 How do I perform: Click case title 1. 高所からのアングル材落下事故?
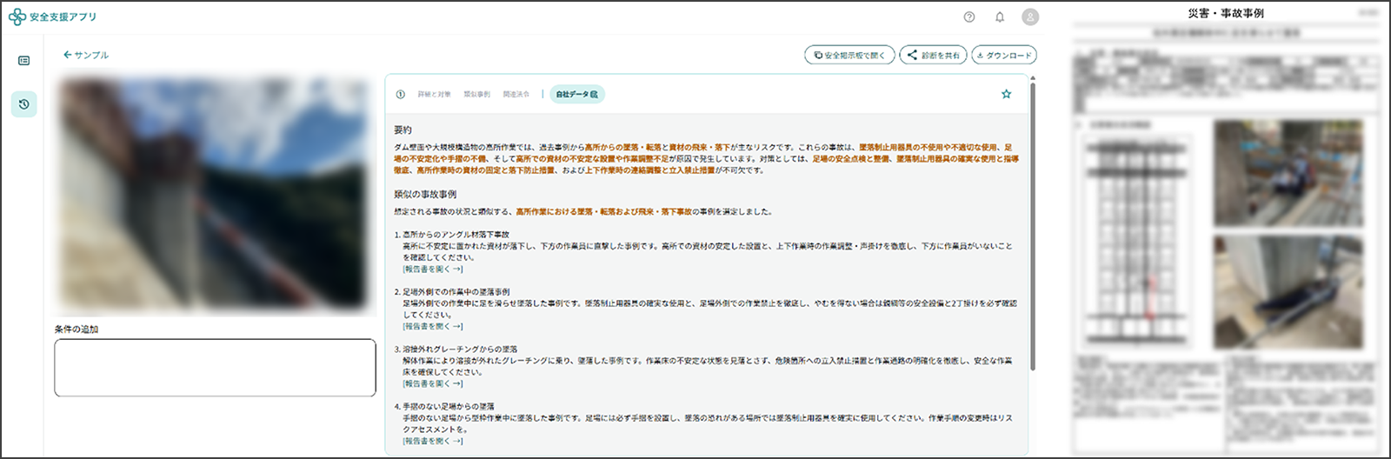452,235
